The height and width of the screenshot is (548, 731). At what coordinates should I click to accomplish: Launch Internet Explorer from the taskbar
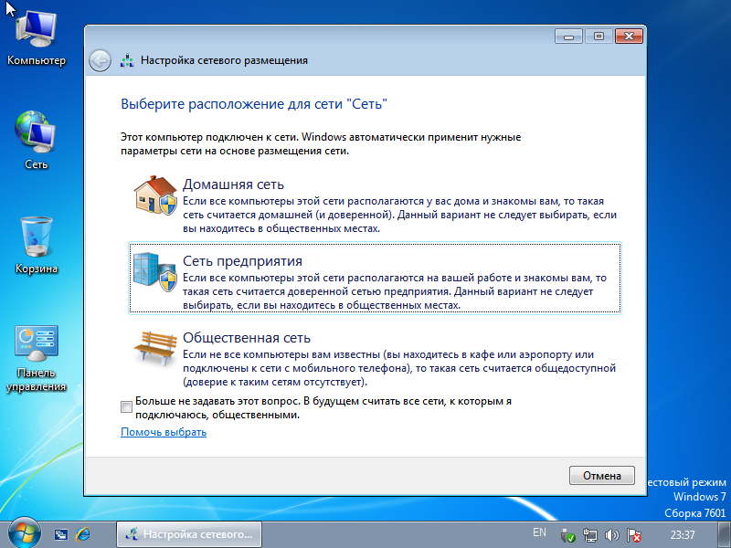pyautogui.click(x=85, y=533)
